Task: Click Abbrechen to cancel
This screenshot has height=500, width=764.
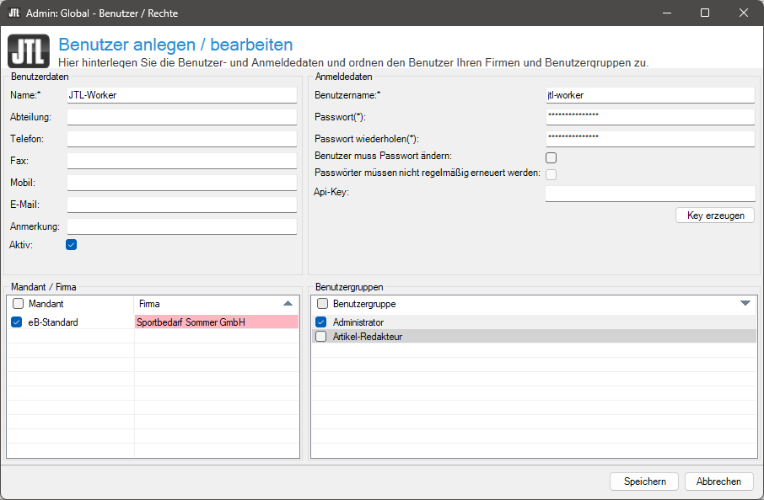Action: [x=718, y=481]
